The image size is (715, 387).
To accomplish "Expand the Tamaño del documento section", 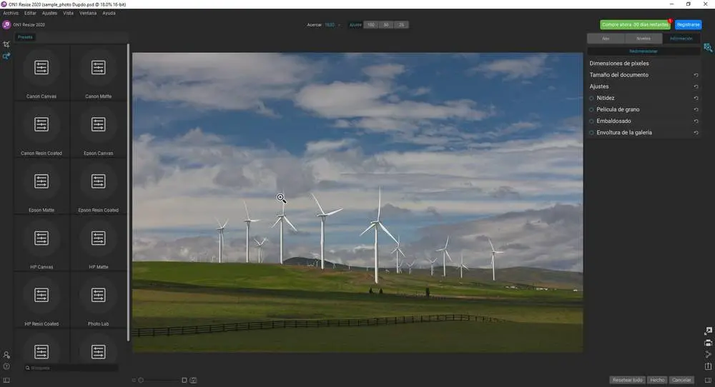I will 618,75.
